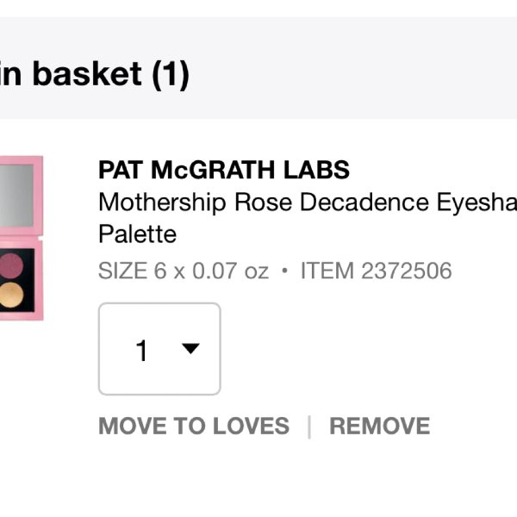This screenshot has width=517, height=517.
Task: Move the palette to Loves
Action: [x=194, y=426]
